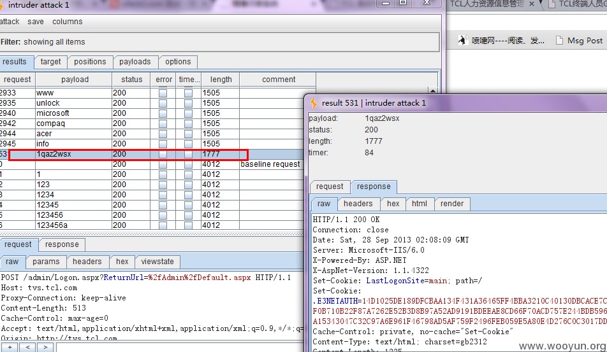Screen dimensions: 607x352
Task: Switch to raw view in attack window
Action: (x=12, y=262)
